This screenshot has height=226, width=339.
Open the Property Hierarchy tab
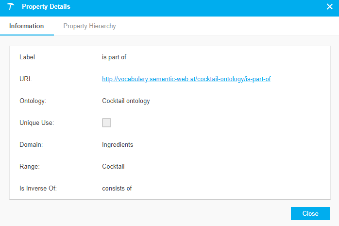point(89,26)
